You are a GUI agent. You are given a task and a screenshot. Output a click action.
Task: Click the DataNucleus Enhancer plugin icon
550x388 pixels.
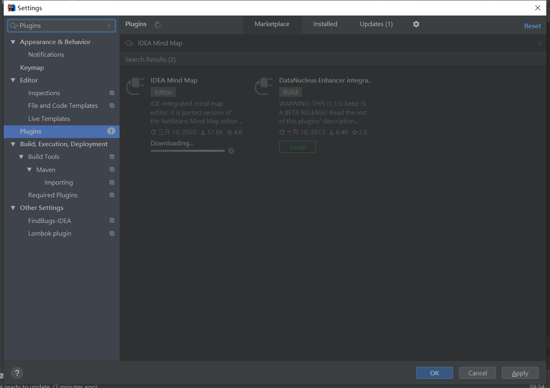tap(264, 86)
